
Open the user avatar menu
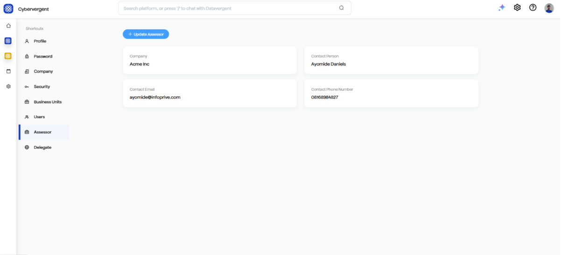549,8
